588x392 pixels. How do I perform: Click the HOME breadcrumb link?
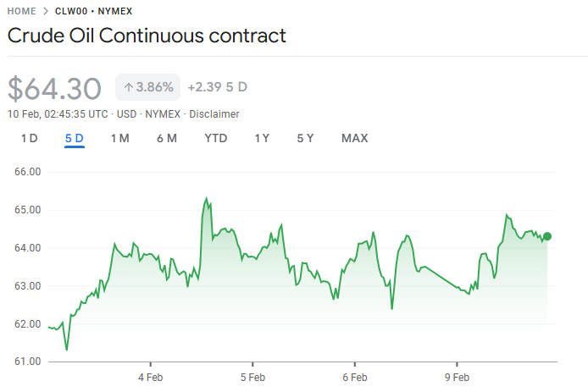pos(21,11)
